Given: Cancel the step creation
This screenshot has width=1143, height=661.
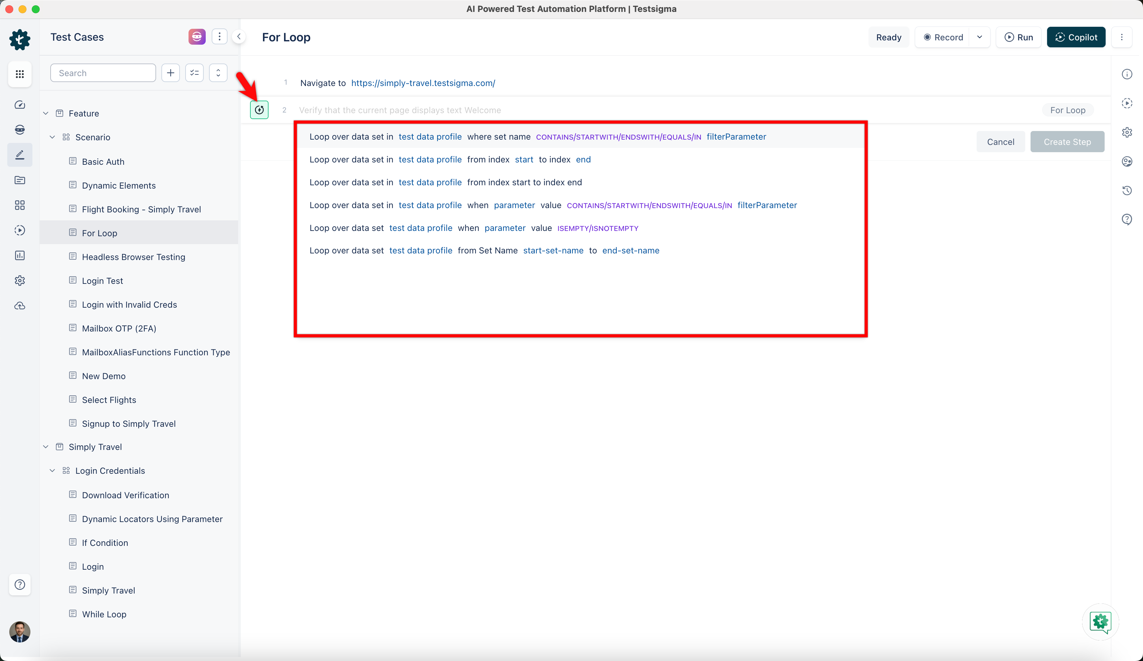Looking at the screenshot, I should click(x=1000, y=142).
